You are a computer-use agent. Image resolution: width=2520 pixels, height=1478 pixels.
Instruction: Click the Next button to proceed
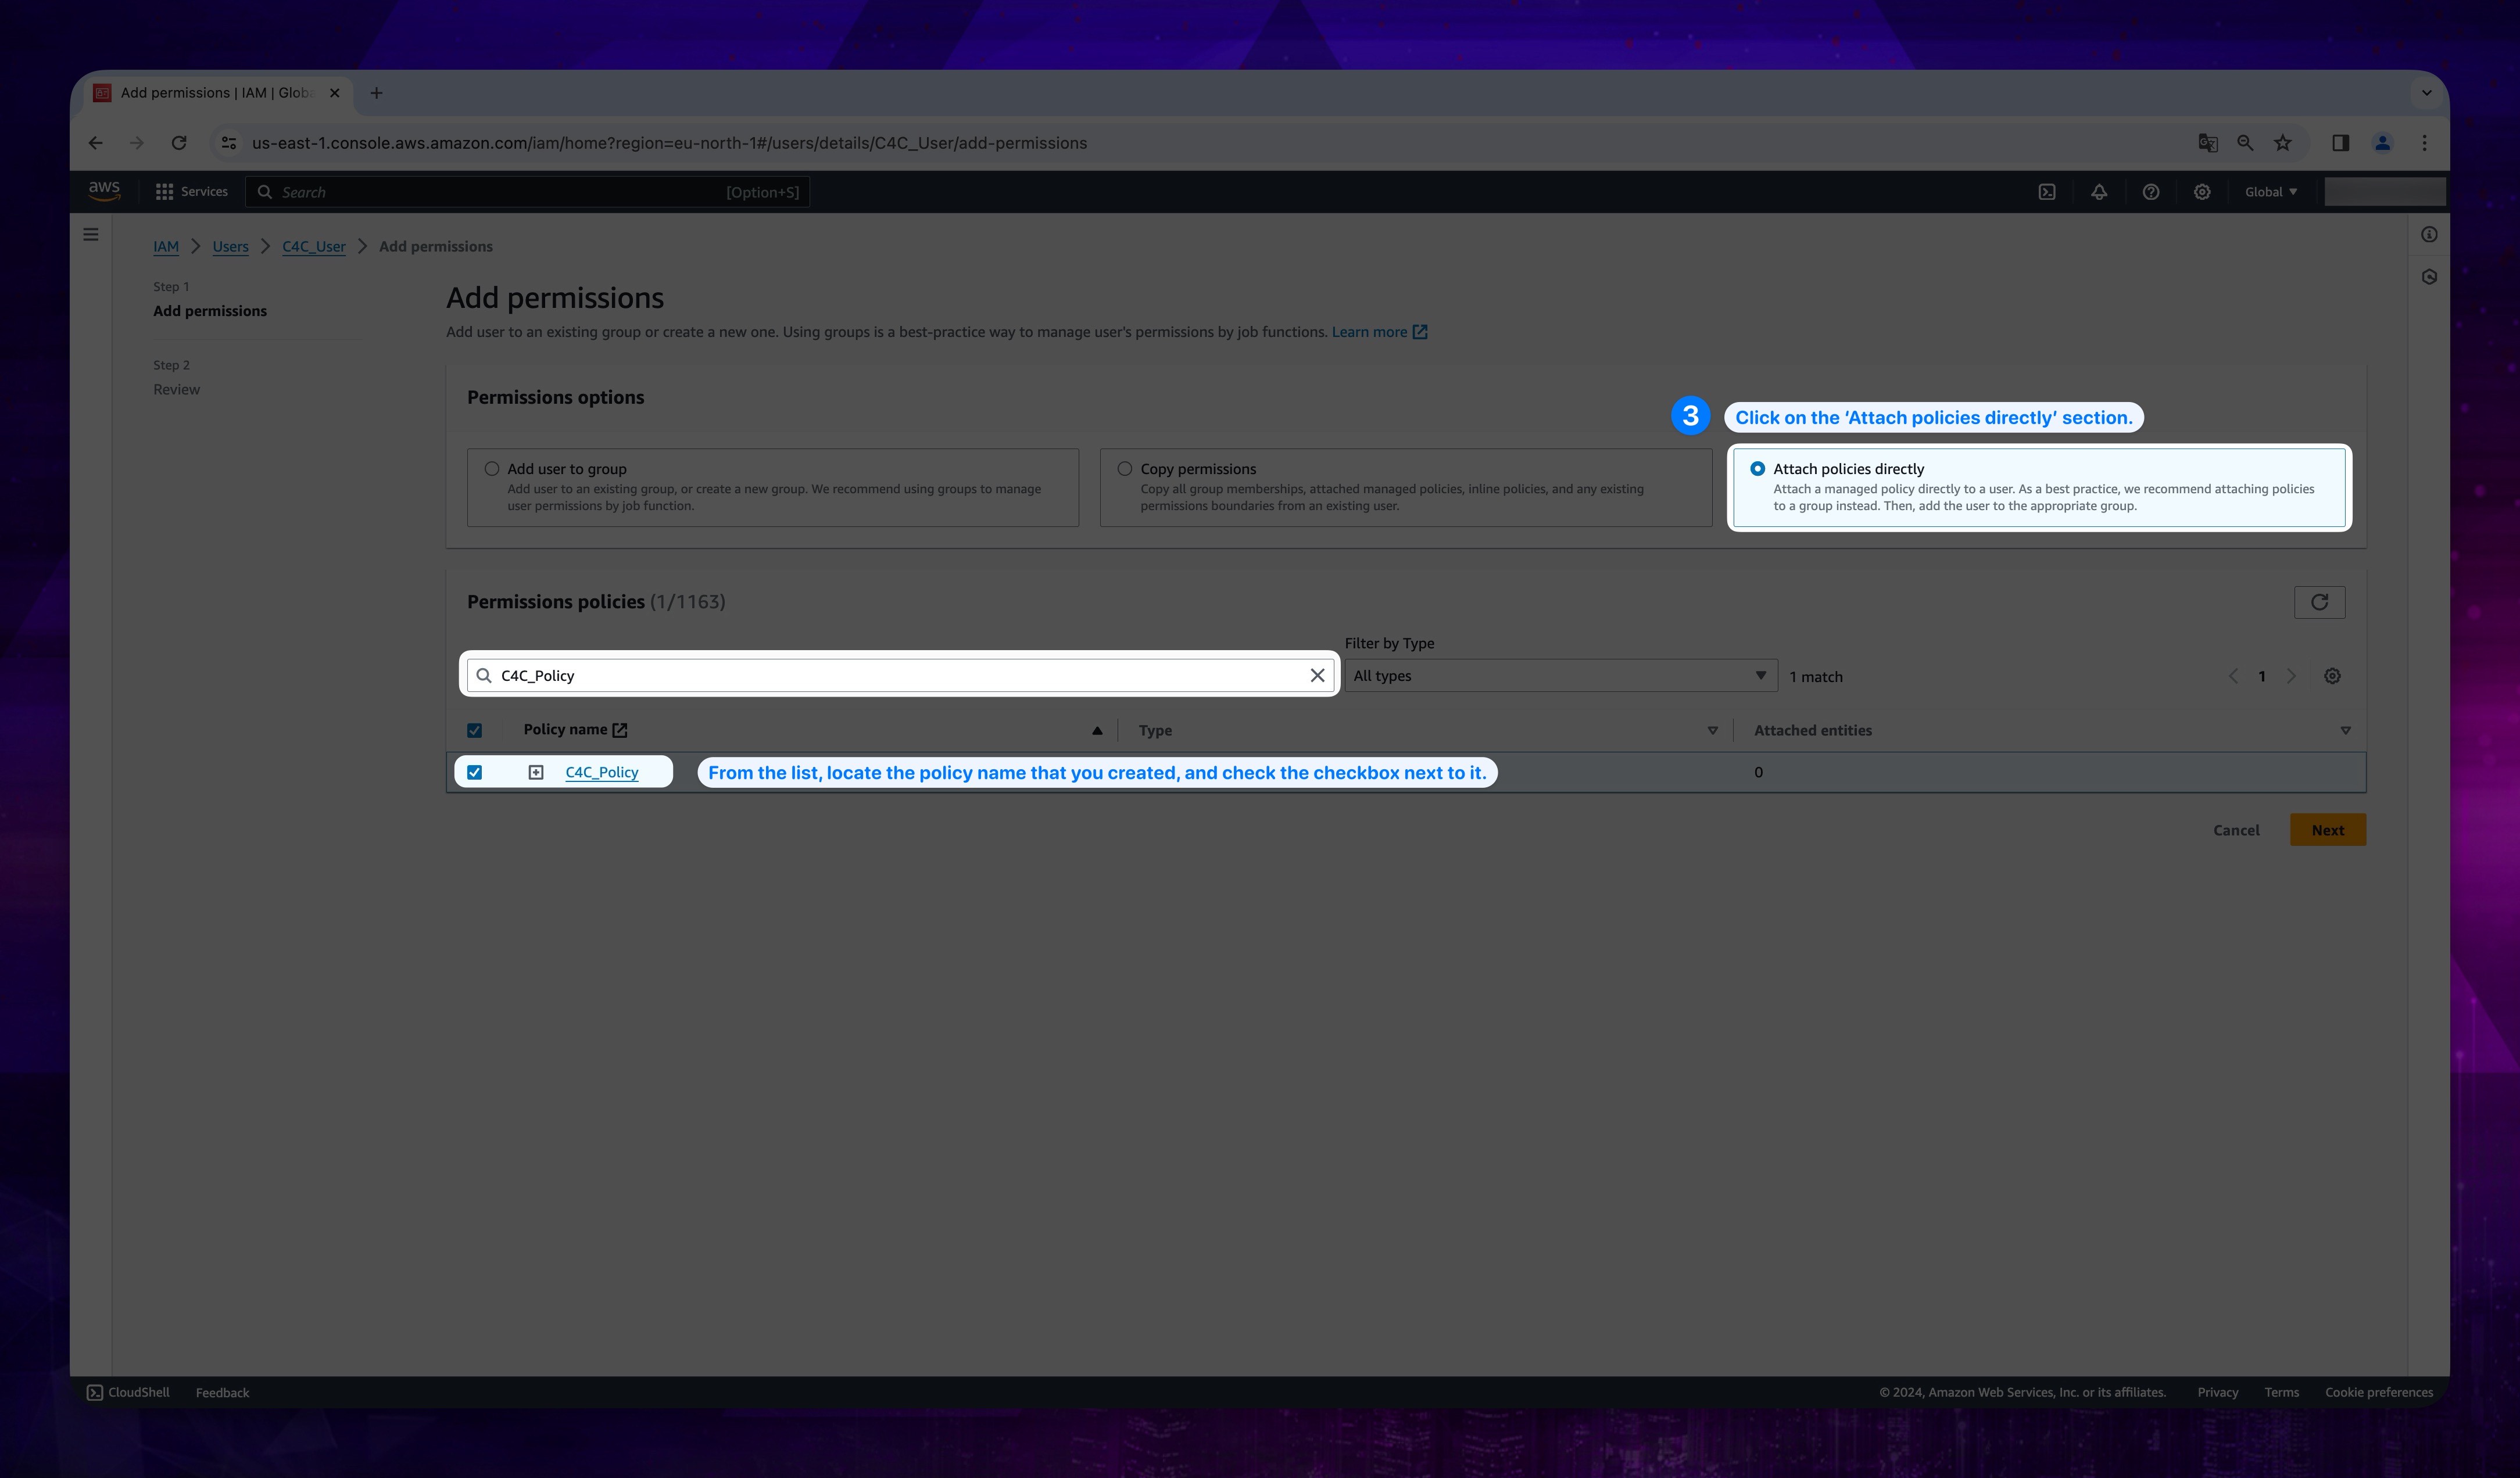click(2326, 828)
